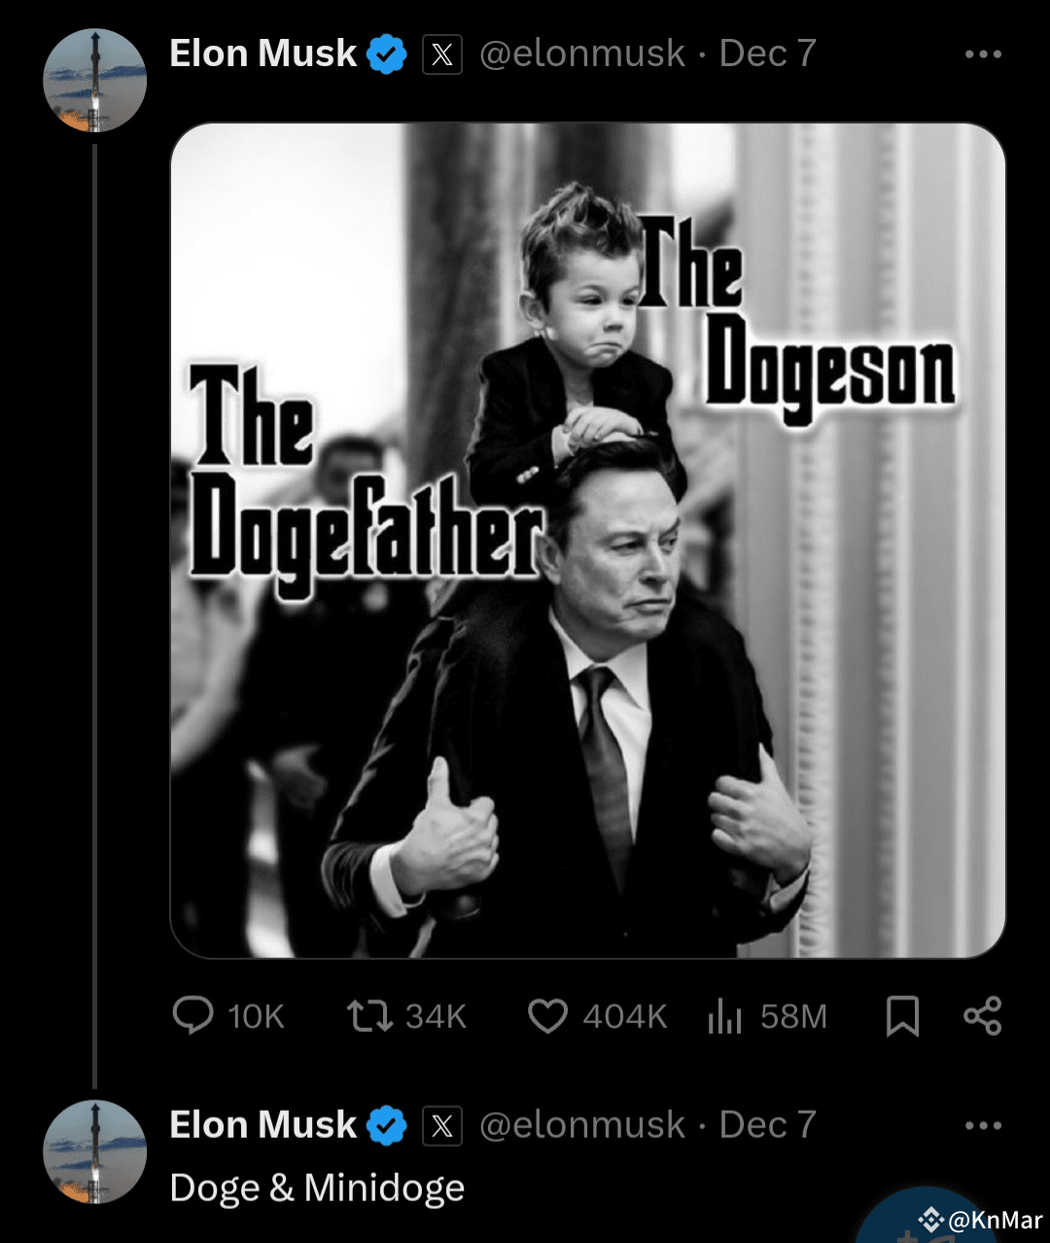Like the post with 404K likes

tap(547, 1016)
